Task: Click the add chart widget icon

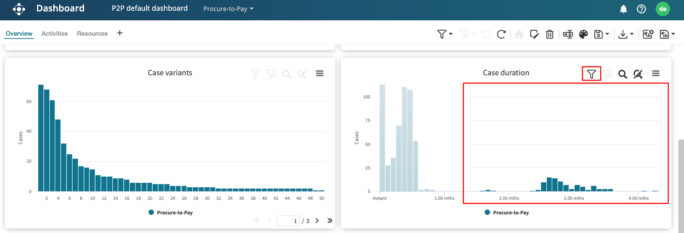Action: point(648,34)
